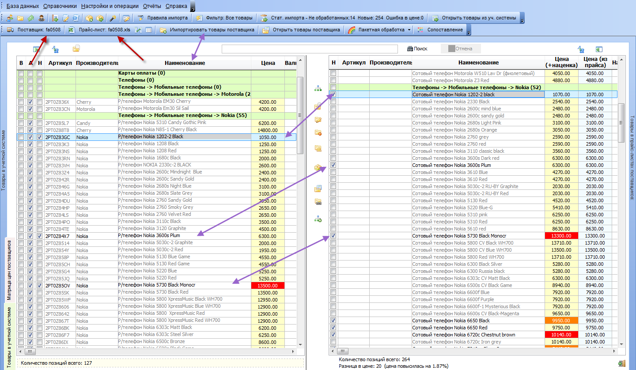Toggle column A checkbox for article 2PT0Z836X
Viewport: 636px width, 370px height.
pyautogui.click(x=30, y=102)
